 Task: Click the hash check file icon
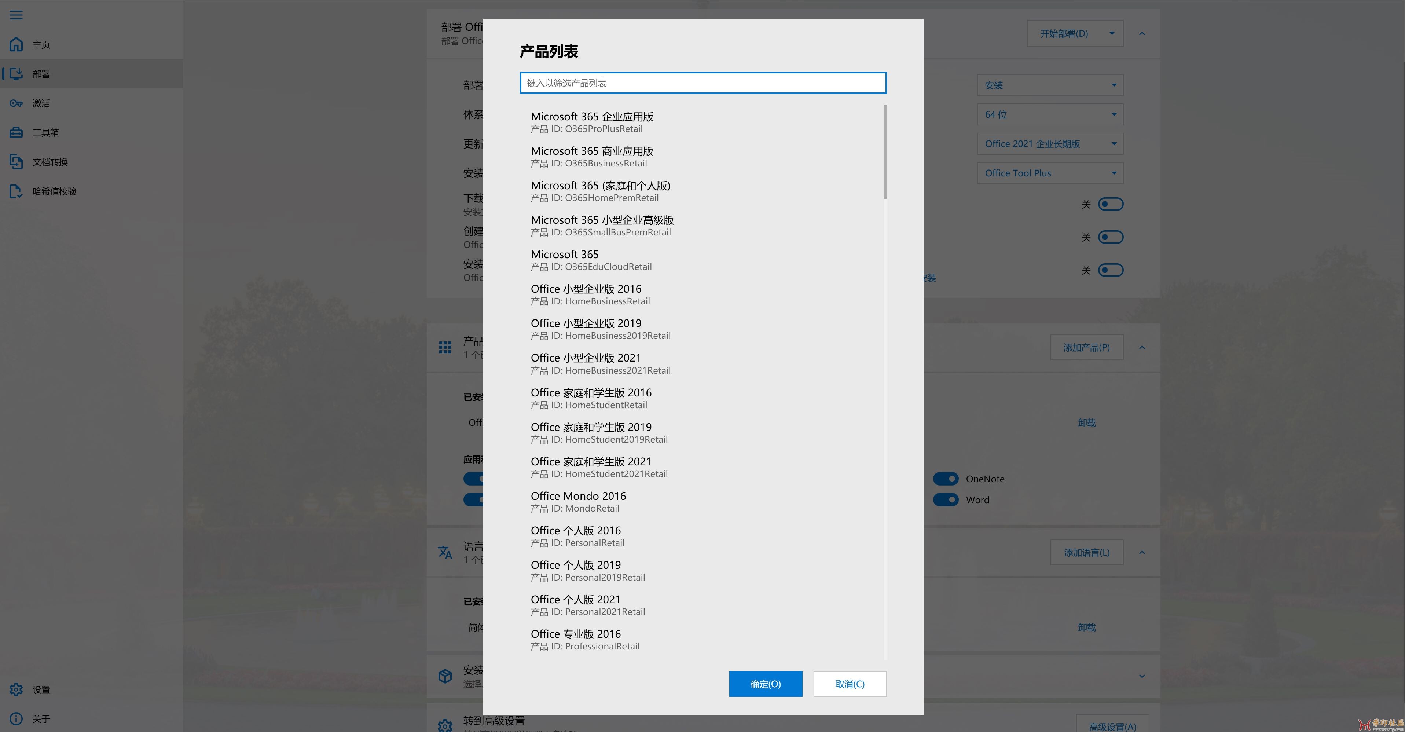[x=16, y=191]
